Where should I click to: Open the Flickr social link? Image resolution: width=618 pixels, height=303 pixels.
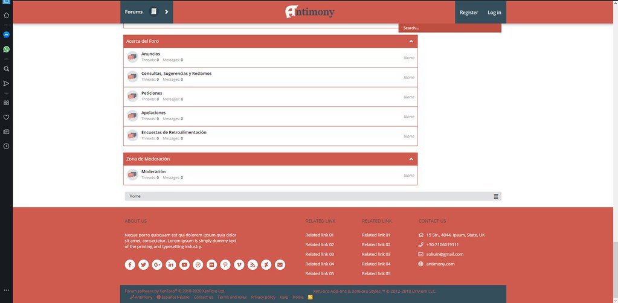pos(211,265)
